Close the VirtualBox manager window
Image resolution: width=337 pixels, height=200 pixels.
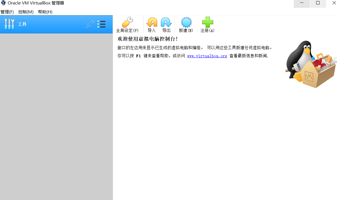[334, 3]
